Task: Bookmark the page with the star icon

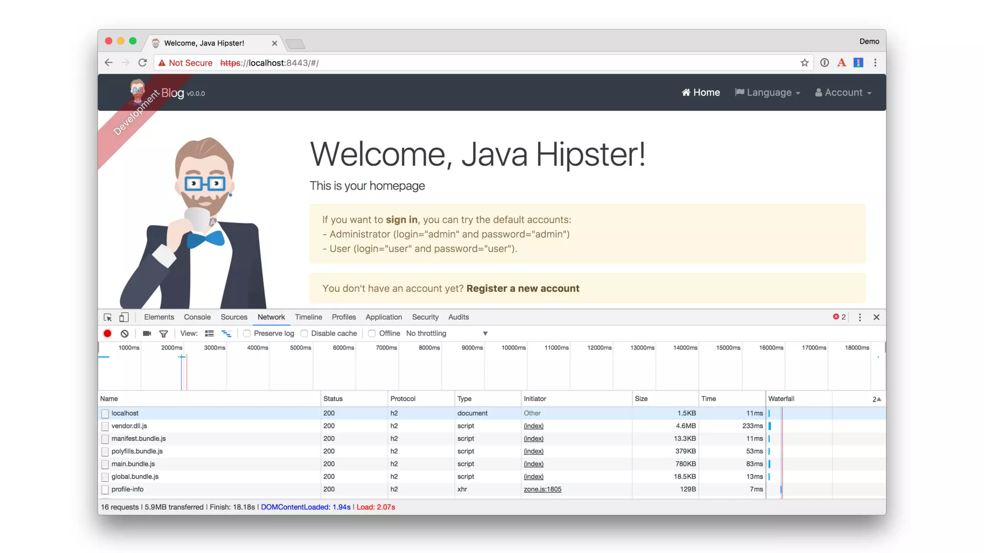Action: 804,63
